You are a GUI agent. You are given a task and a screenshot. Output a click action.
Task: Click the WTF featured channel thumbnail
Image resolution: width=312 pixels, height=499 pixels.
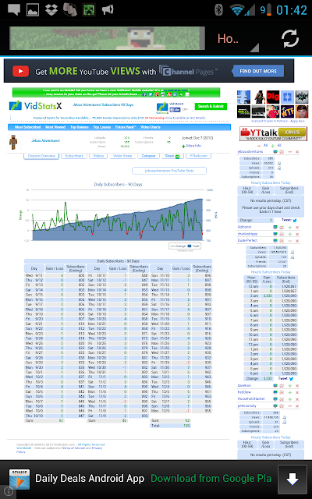coord(287,111)
